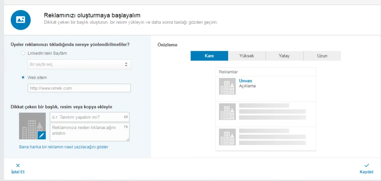Viewport: 381px width, 181px height.
Task: Switch to the Yatay preview tab
Action: point(284,56)
